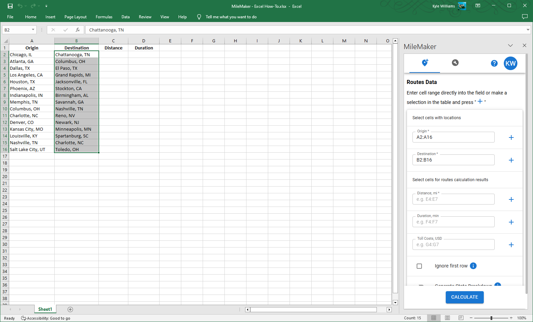Click the MileMaker help question icon

(494, 63)
